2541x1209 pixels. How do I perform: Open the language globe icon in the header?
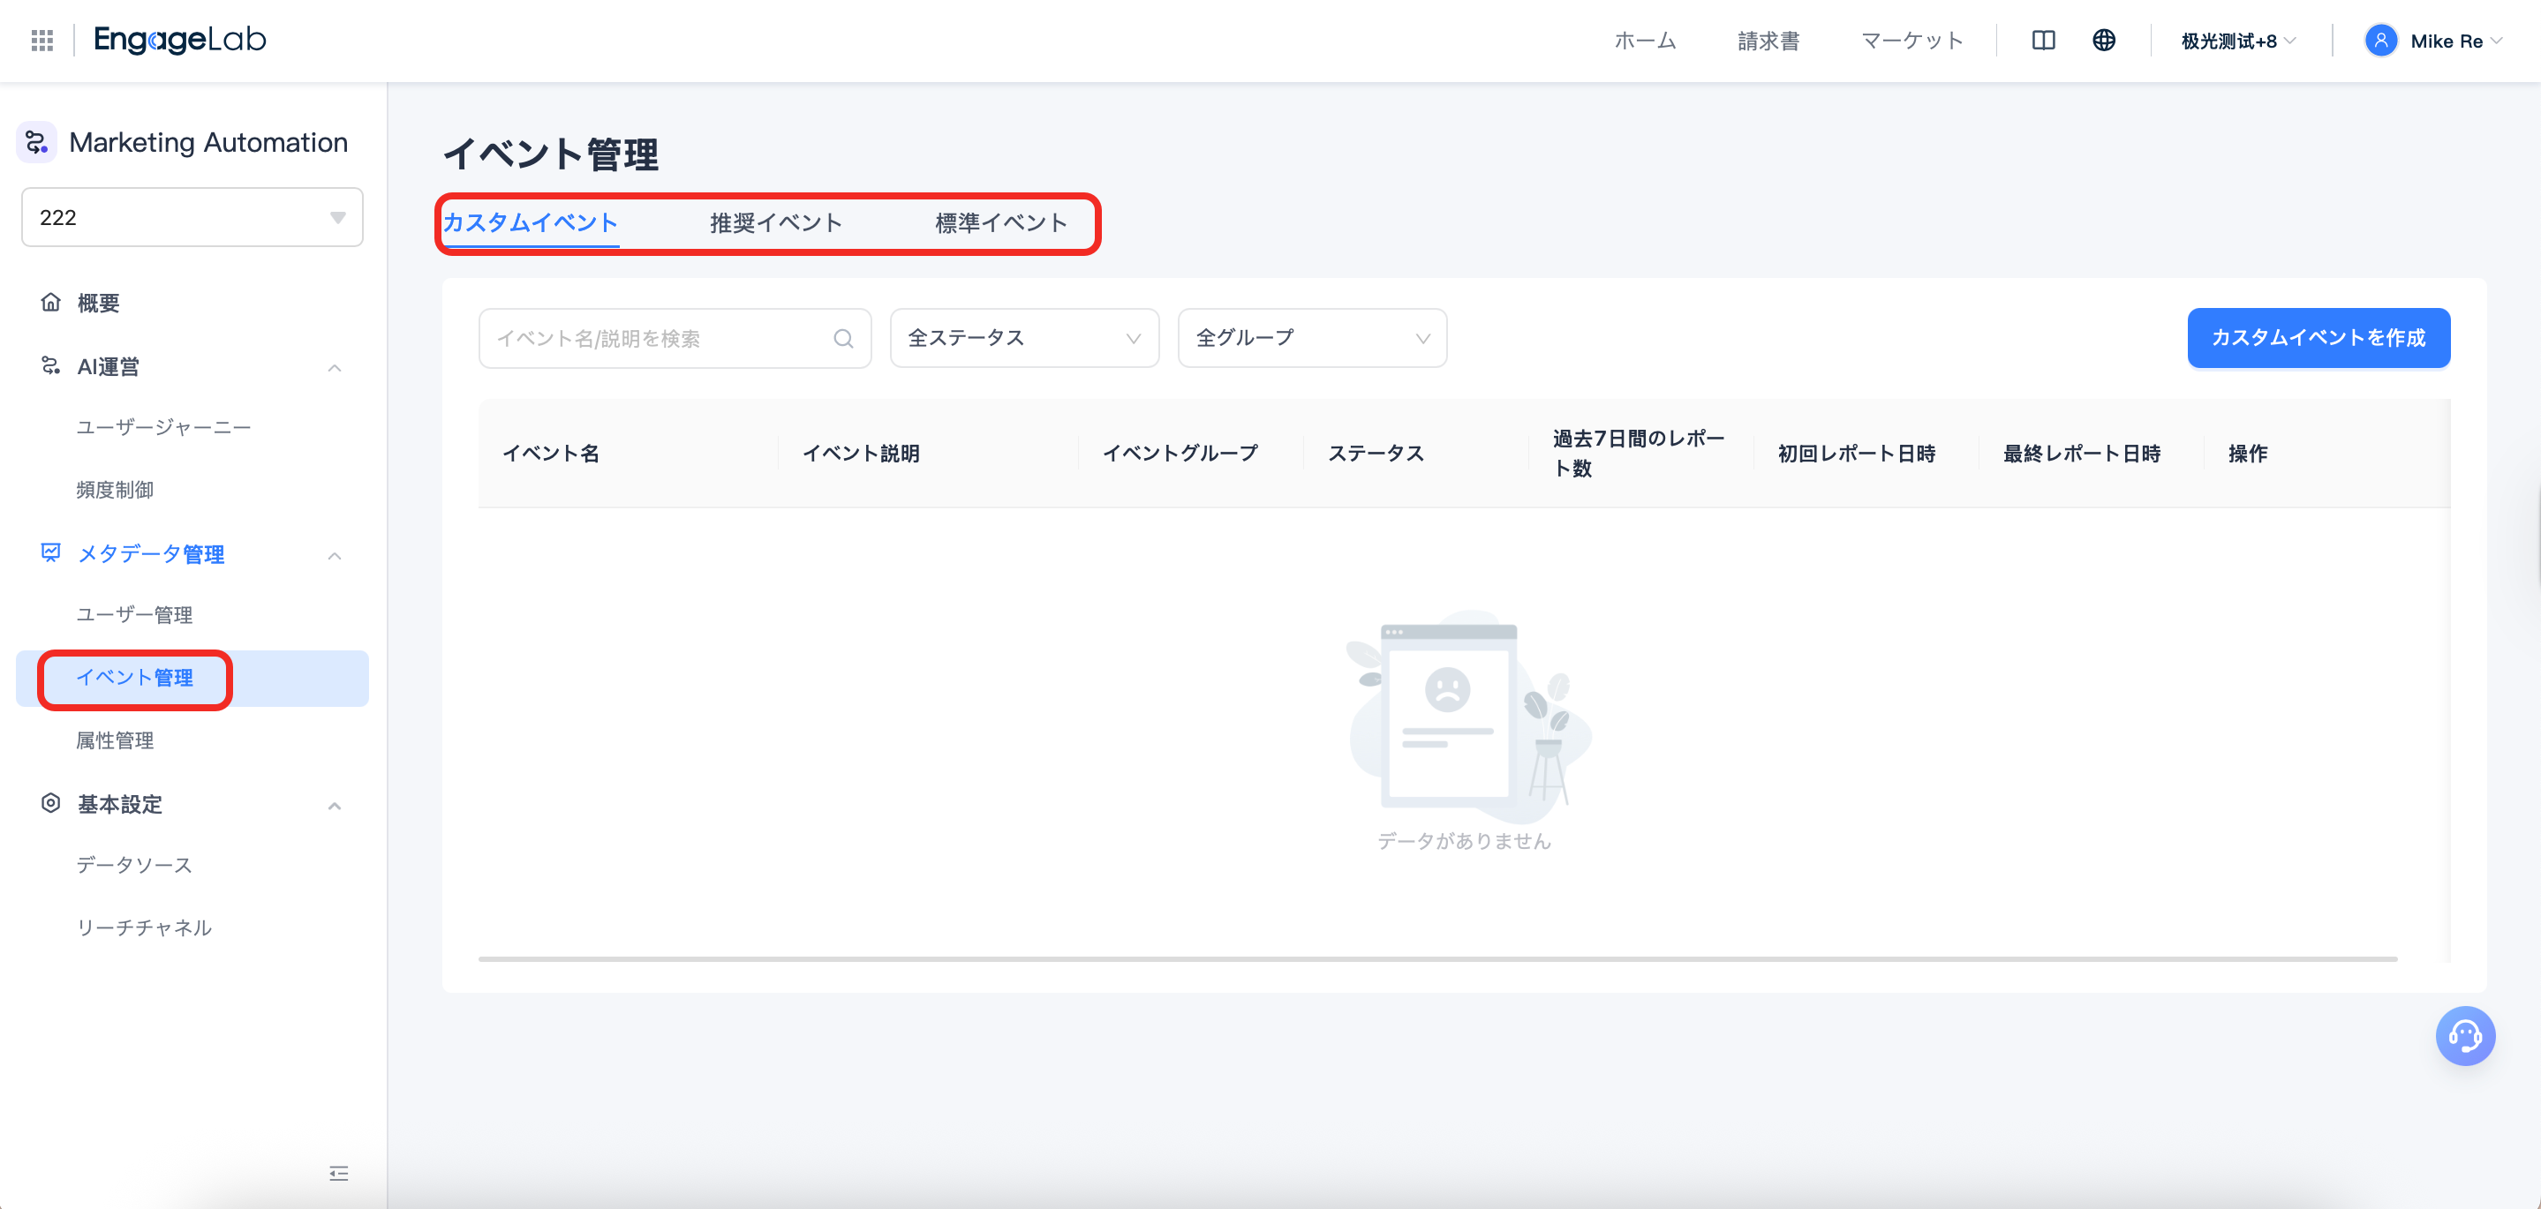point(2104,40)
